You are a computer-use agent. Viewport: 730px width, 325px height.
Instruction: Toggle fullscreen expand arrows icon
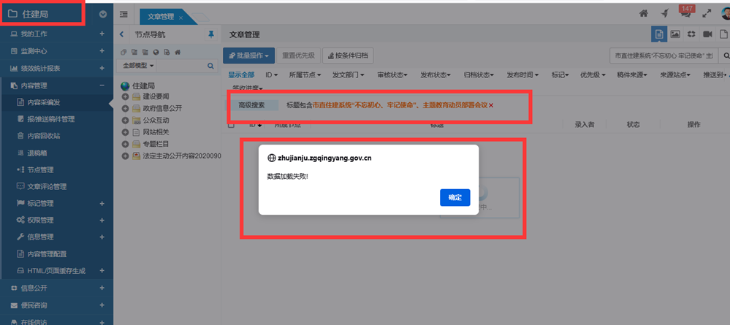click(707, 13)
